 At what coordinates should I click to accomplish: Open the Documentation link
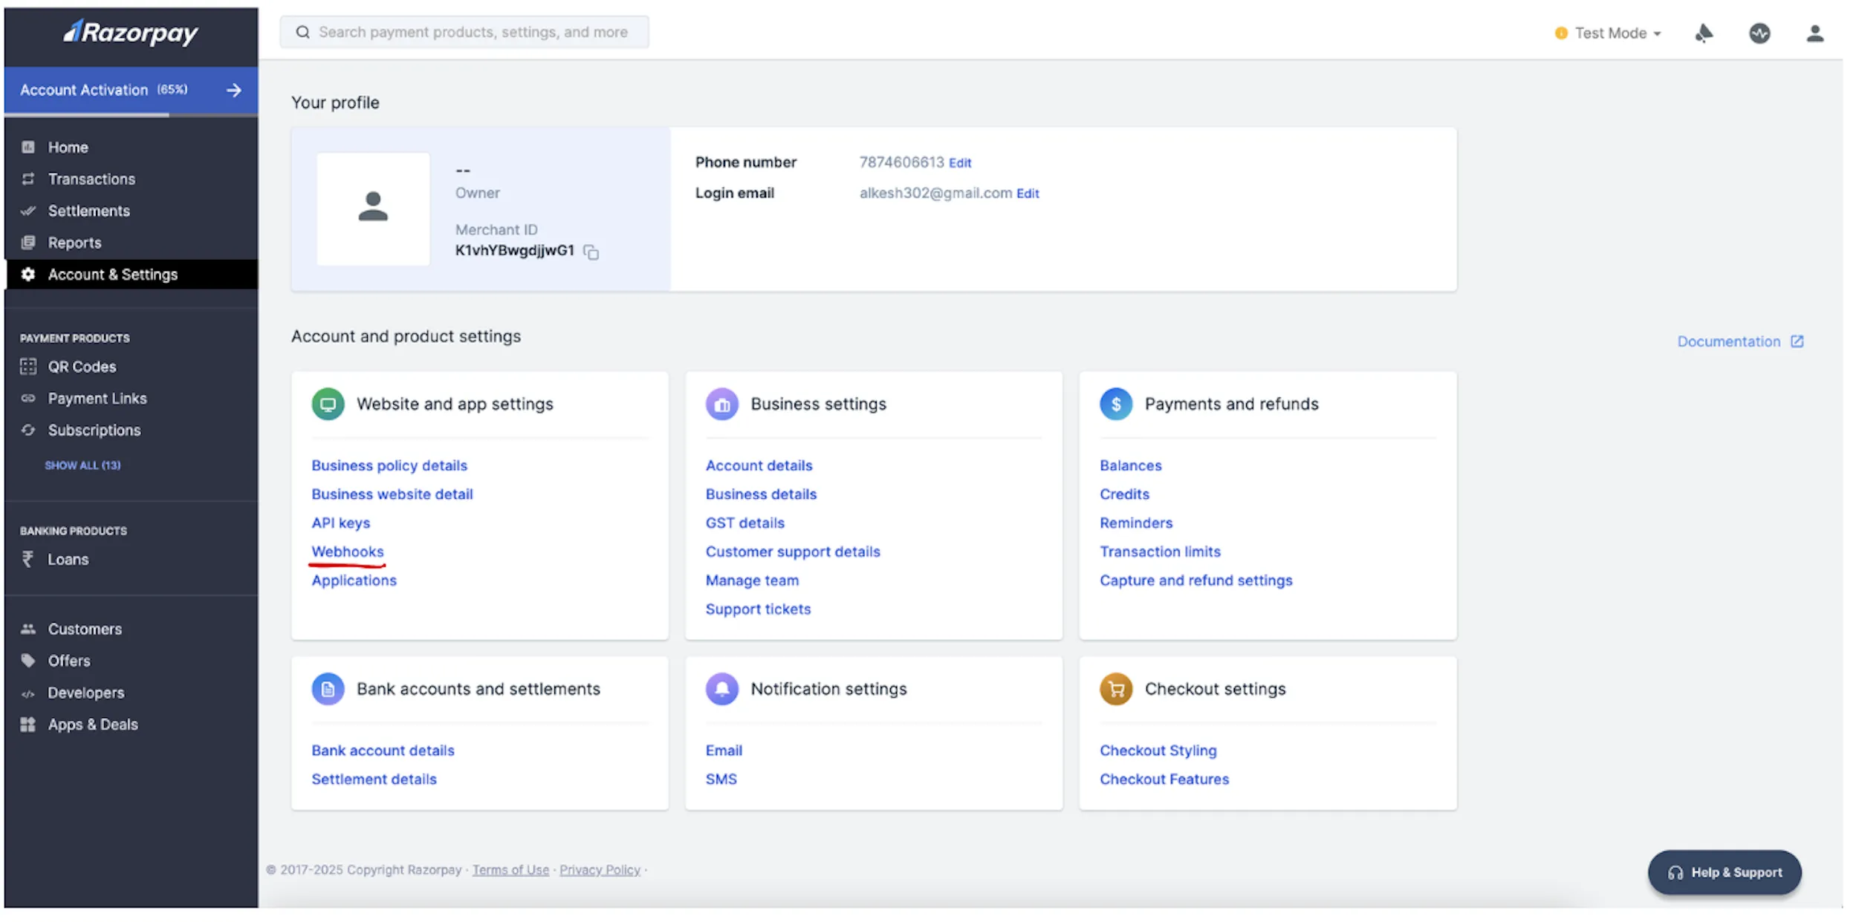tap(1729, 341)
